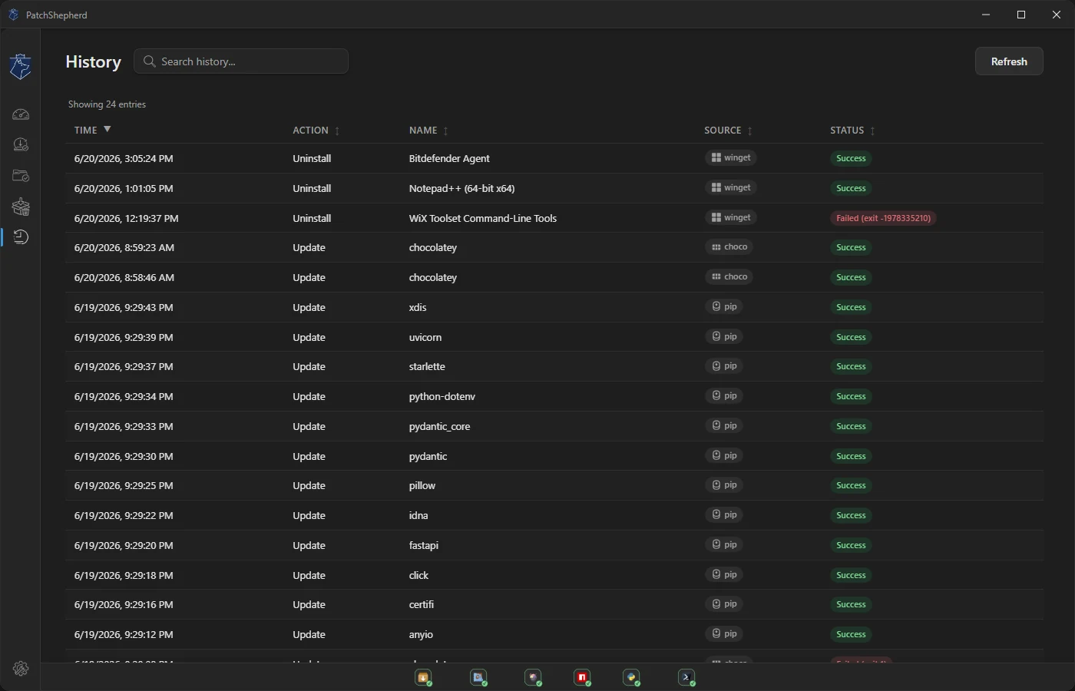This screenshot has height=691, width=1075.
Task: Open the package uninstall box icon in sidebar
Action: pyautogui.click(x=21, y=207)
